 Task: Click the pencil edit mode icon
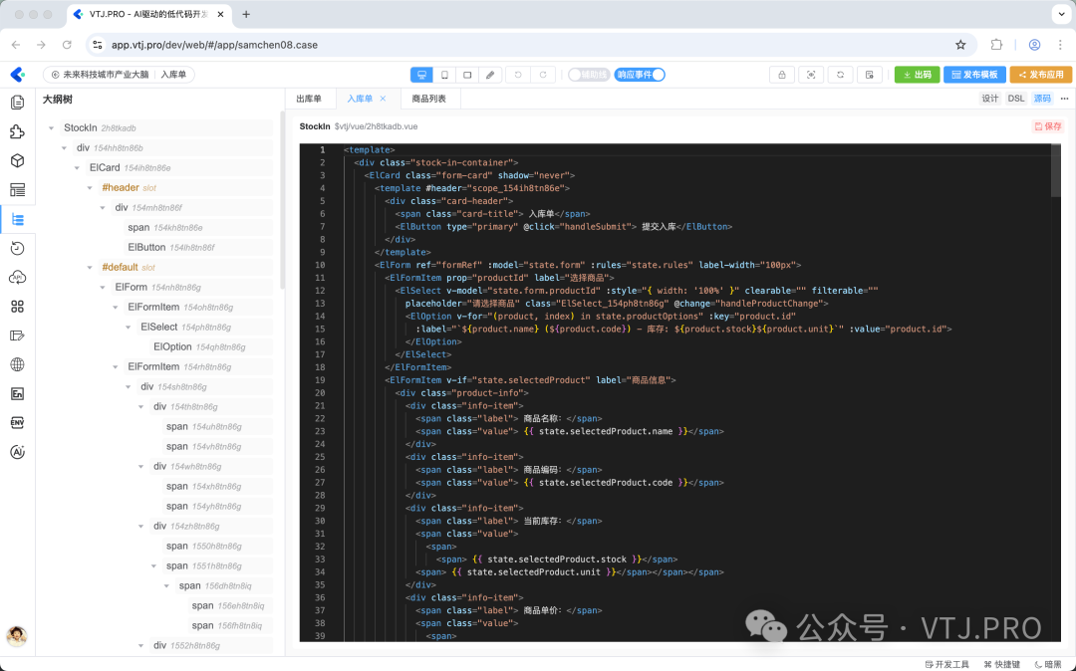tap(490, 75)
